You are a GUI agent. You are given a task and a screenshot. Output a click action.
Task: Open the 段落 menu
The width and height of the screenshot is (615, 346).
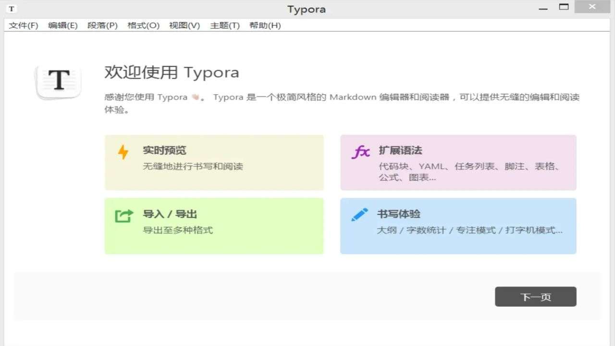pyautogui.click(x=103, y=25)
